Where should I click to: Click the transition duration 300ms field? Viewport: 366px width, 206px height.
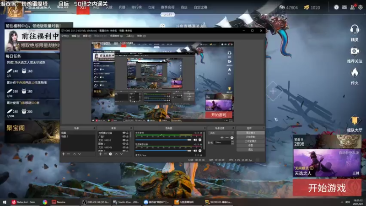222,142
